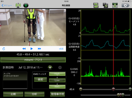Image resolution: width=132 pixels, height=98 pixels.
Task: Tap the GJ-GSD(左) モーメント graph
Action: pyautogui.click(x=106, y=22)
